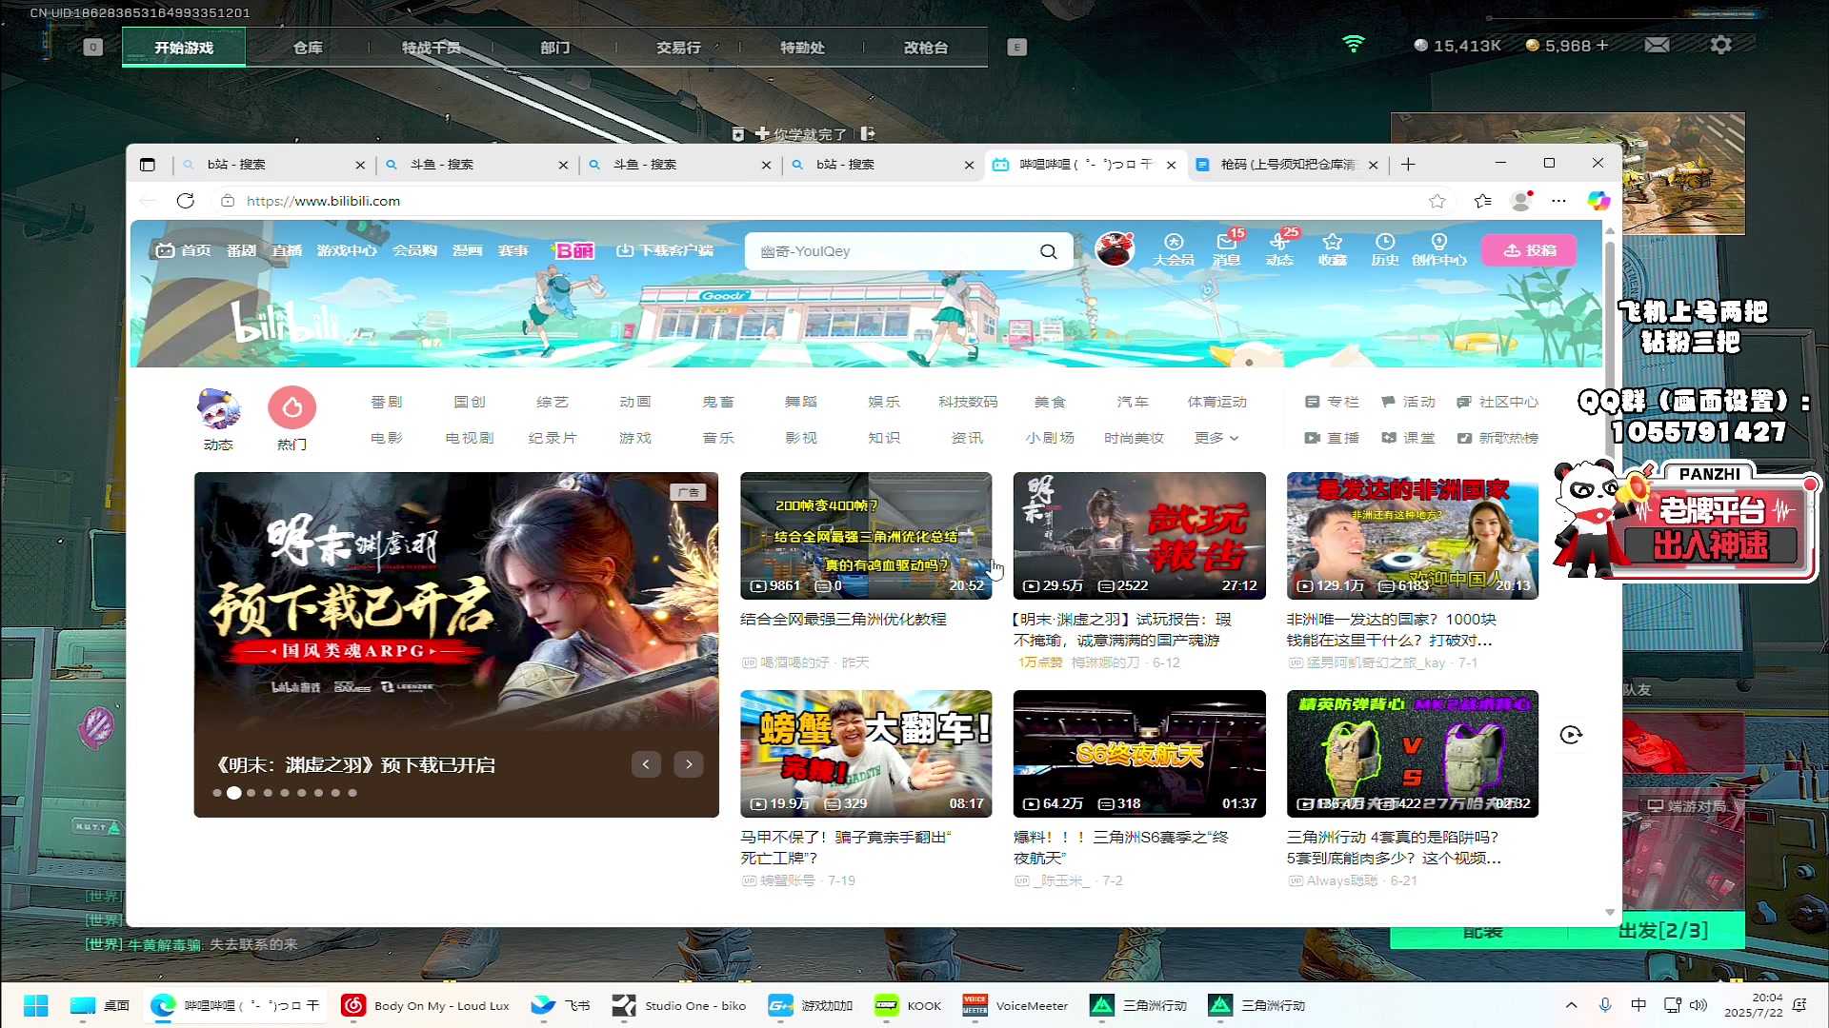Open browser favorites list icon

point(1482,201)
